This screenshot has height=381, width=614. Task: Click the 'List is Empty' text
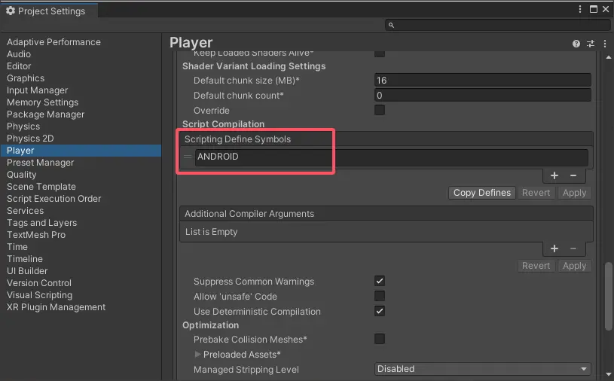(x=212, y=232)
